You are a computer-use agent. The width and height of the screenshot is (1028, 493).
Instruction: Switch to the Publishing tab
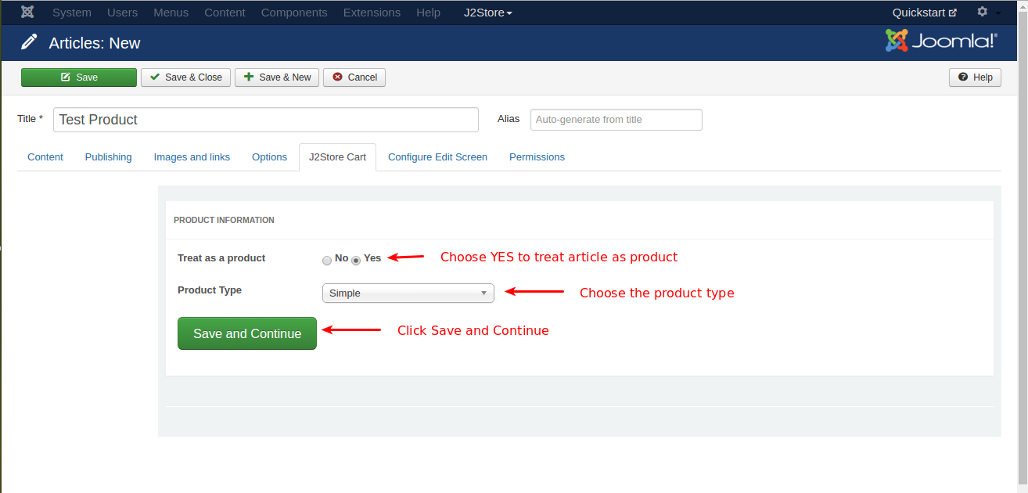108,157
